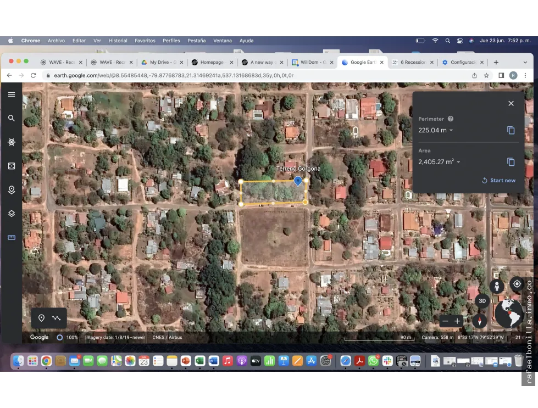
Task: Toggle Street View pegman
Action: [496, 286]
